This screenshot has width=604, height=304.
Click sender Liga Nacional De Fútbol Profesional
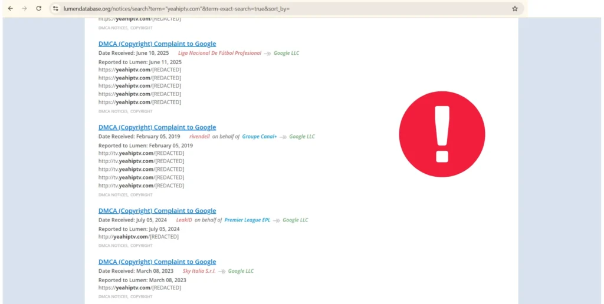coord(219,53)
